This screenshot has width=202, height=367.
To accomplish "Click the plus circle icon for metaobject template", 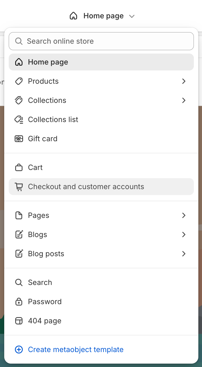I will [19, 350].
